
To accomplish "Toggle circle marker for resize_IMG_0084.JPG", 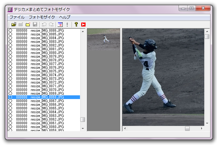I will click(x=10, y=38).
